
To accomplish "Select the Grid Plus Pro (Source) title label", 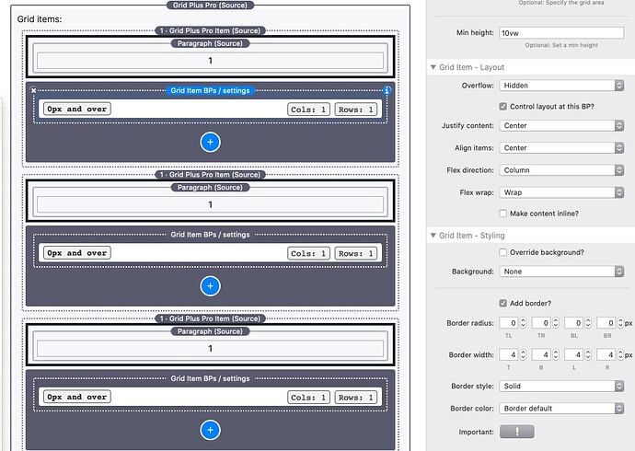I will pos(210,6).
